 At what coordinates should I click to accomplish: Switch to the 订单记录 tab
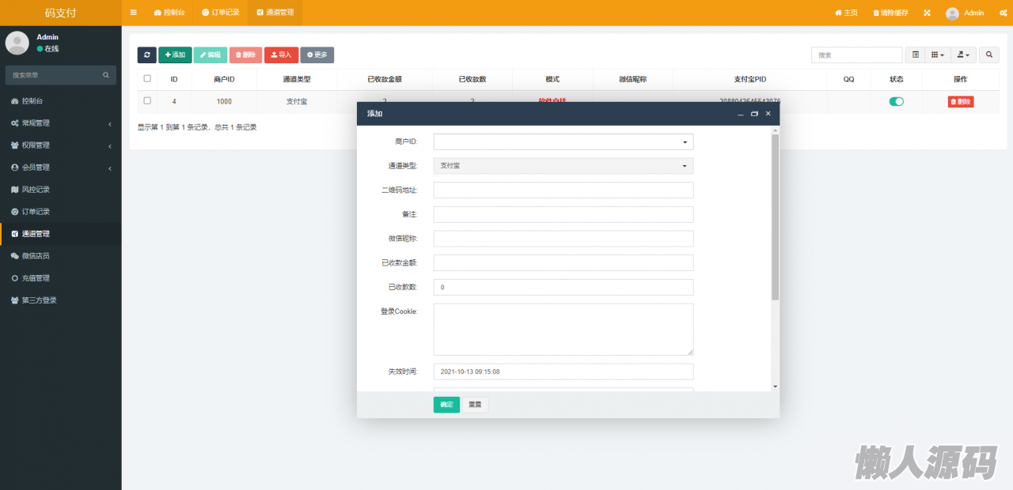click(x=220, y=13)
